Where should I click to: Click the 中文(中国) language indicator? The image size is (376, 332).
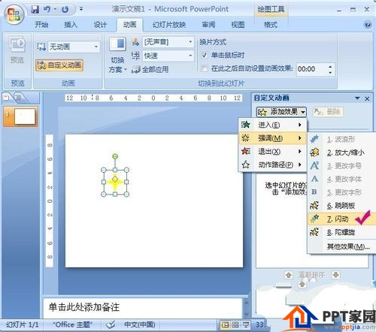(139, 325)
